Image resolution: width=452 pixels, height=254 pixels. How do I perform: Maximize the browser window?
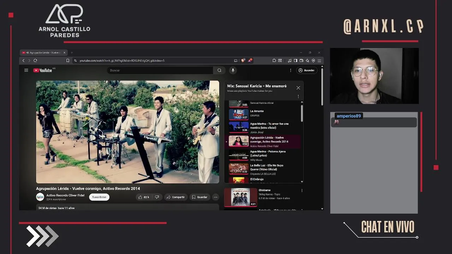tap(310, 53)
